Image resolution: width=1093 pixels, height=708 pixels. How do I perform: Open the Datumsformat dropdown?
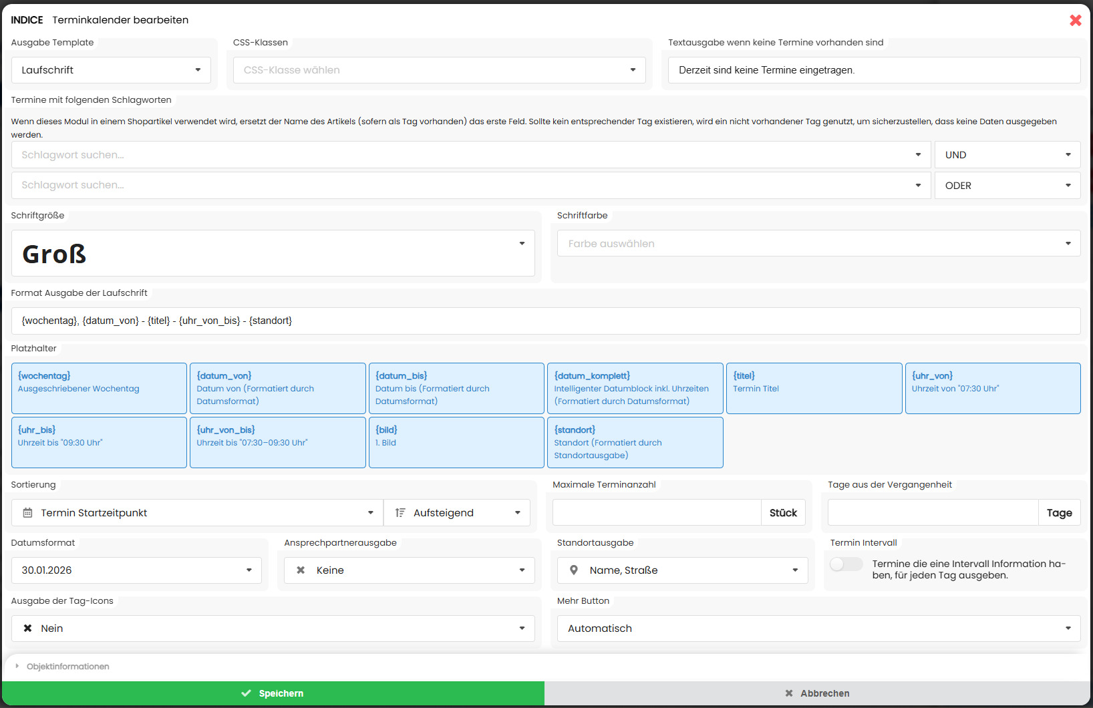click(136, 570)
